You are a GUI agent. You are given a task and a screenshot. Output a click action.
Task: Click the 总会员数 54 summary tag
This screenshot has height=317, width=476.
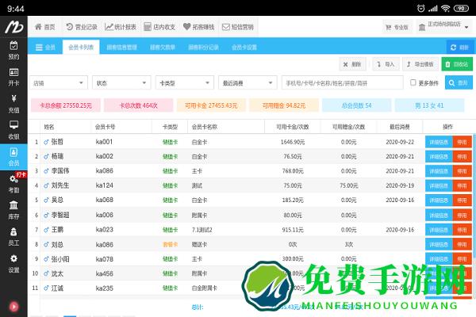tap(356, 105)
